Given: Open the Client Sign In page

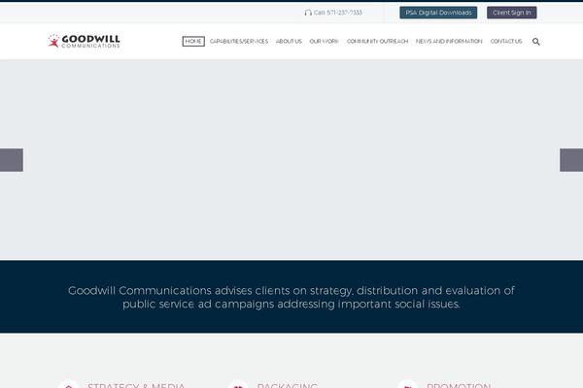Looking at the screenshot, I should point(512,13).
